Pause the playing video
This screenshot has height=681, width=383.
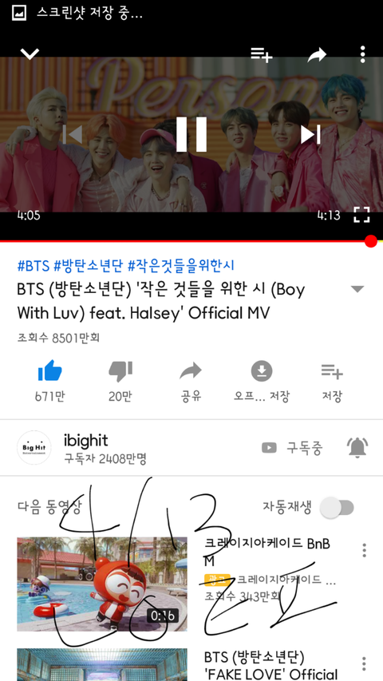(x=191, y=134)
